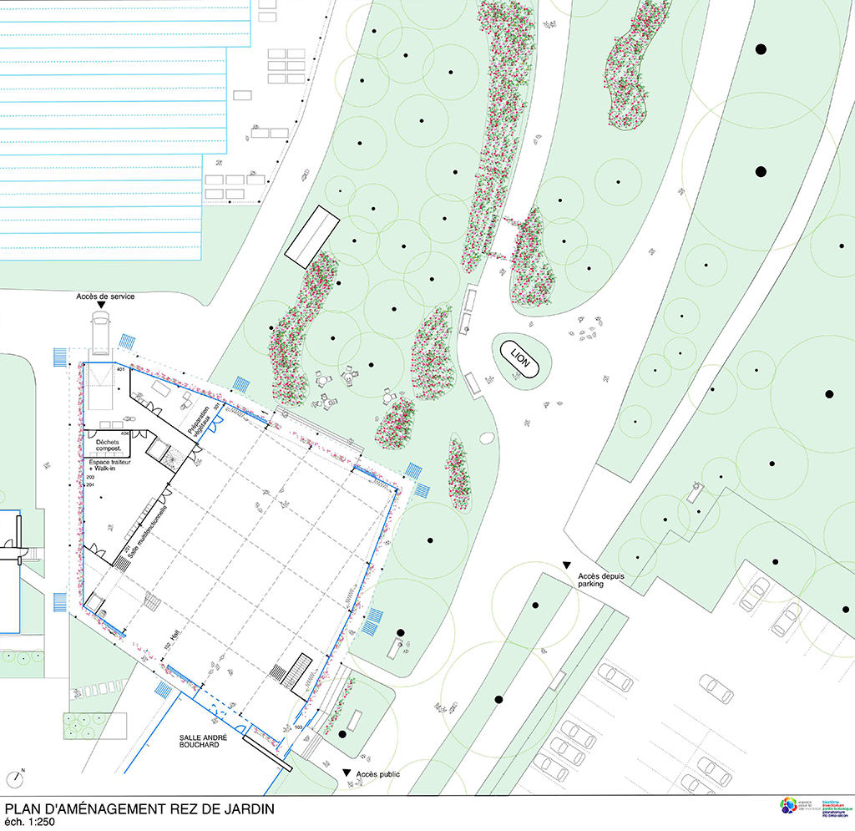Viewport: 855px width, 831px height.
Task: Click the Accès de service arrow marker
Action: pos(101,307)
